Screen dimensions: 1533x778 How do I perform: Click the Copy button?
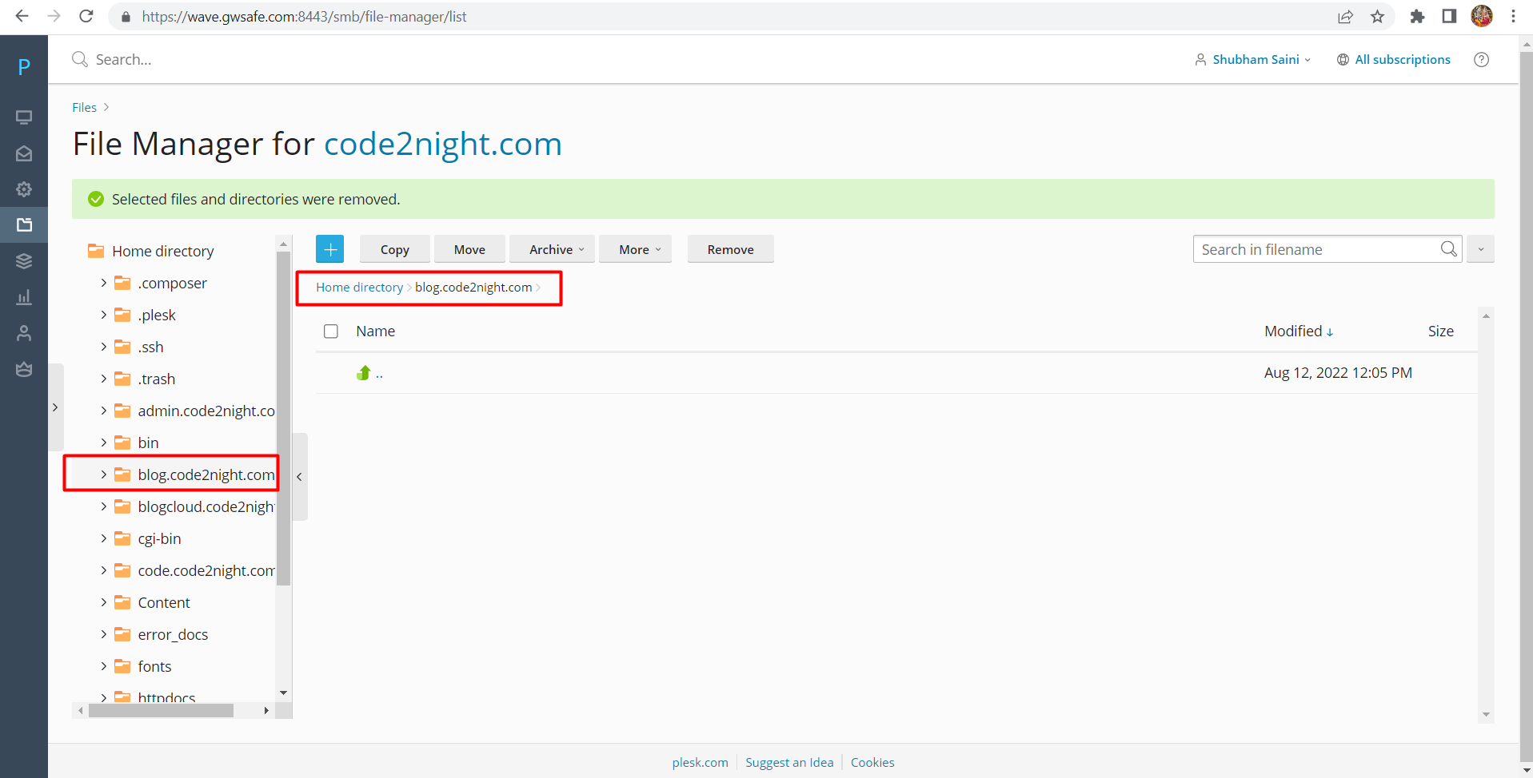click(395, 249)
